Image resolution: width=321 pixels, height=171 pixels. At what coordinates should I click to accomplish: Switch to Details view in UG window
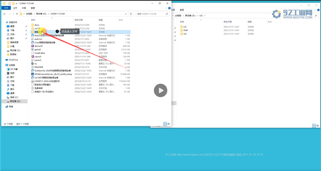(314, 126)
